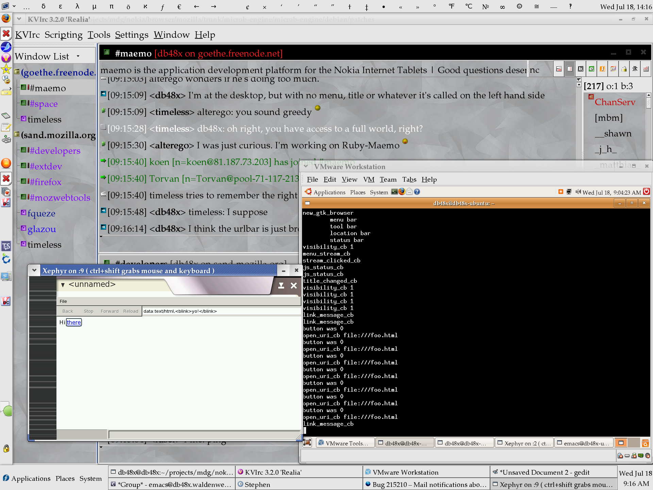The height and width of the screenshot is (490, 653).
Task: Open the File menu in the Xephyr browser
Action: pyautogui.click(x=63, y=301)
